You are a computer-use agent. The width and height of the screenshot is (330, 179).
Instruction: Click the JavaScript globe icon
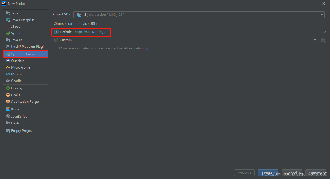tap(8, 117)
